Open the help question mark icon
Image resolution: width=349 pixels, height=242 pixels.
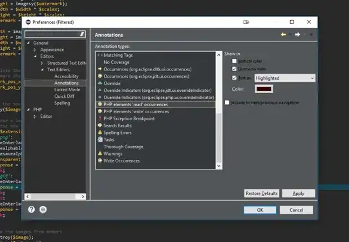click(32, 210)
